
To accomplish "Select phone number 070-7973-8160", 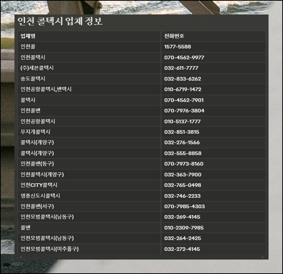I will pyautogui.click(x=184, y=164).
